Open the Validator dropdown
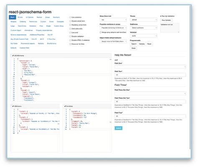This screenshot has height=167, width=198. [144, 36]
